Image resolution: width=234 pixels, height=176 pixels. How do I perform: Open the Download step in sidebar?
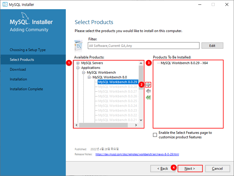18,69
